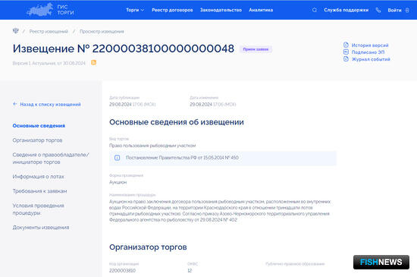Open Реестр договоров menu item

tap(172, 10)
